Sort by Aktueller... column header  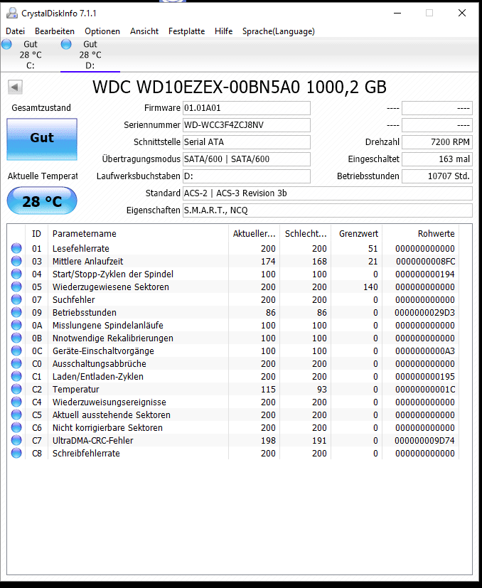(x=254, y=234)
